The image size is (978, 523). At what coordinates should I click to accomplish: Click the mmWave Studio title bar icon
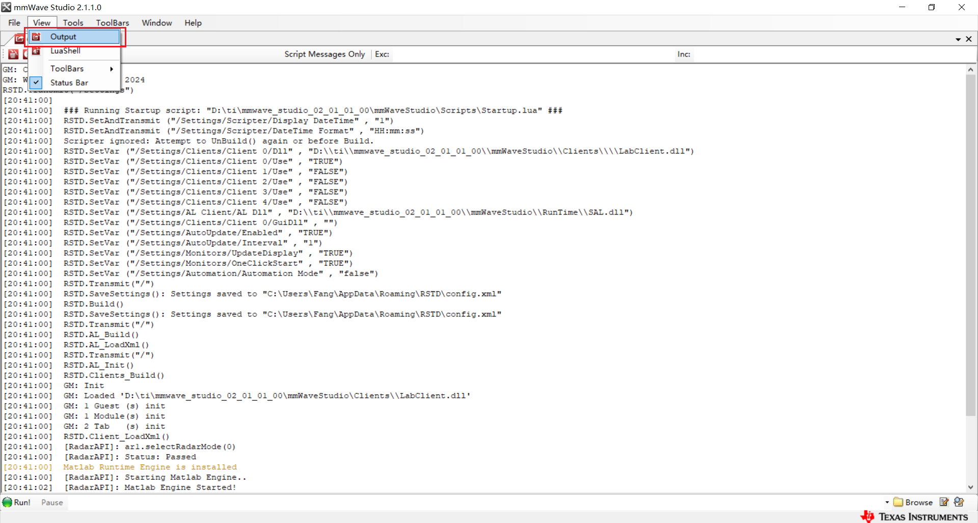pos(6,7)
